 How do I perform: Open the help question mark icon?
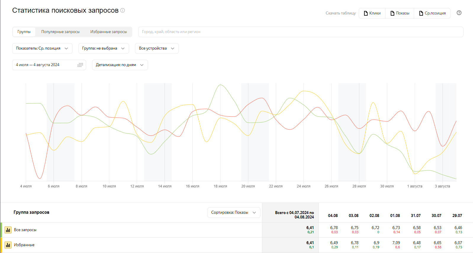459,13
